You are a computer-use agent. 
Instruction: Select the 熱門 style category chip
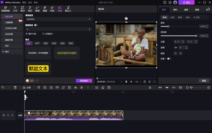(x=37, y=43)
